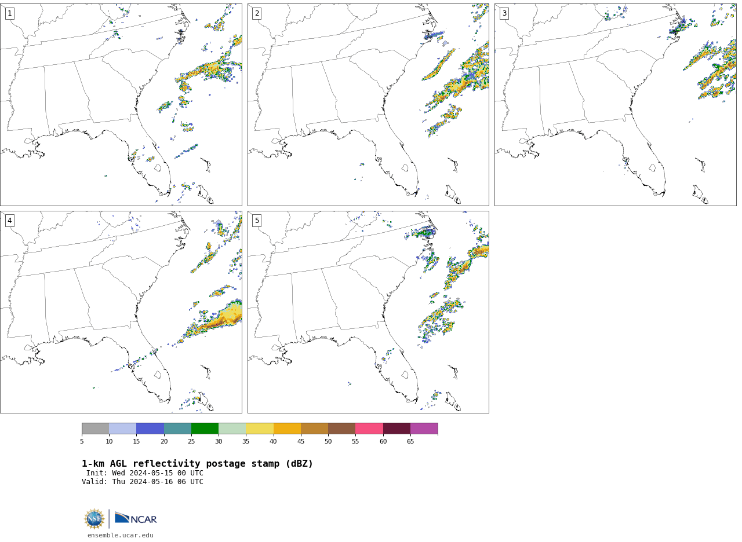Viewport: 742px width, 542px height.
Task: Click the colorbar tick label 65
Action: click(x=410, y=442)
